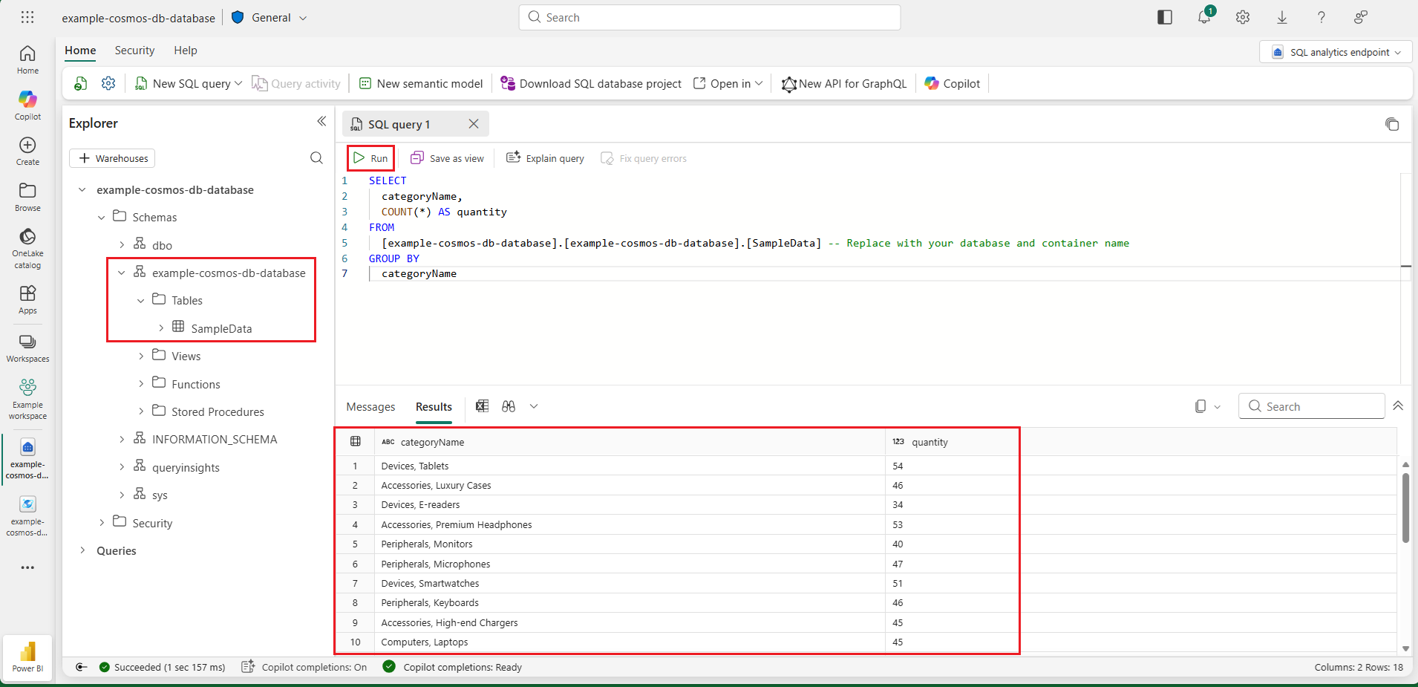Open the SQL analytics endpoint dropdown
The height and width of the screenshot is (687, 1418).
1336,52
